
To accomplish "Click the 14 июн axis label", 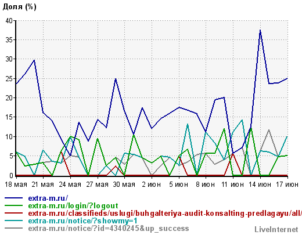I will click(x=260, y=185).
